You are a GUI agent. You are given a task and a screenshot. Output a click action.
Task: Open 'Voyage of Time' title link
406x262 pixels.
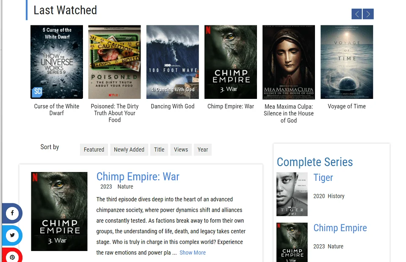(x=347, y=106)
